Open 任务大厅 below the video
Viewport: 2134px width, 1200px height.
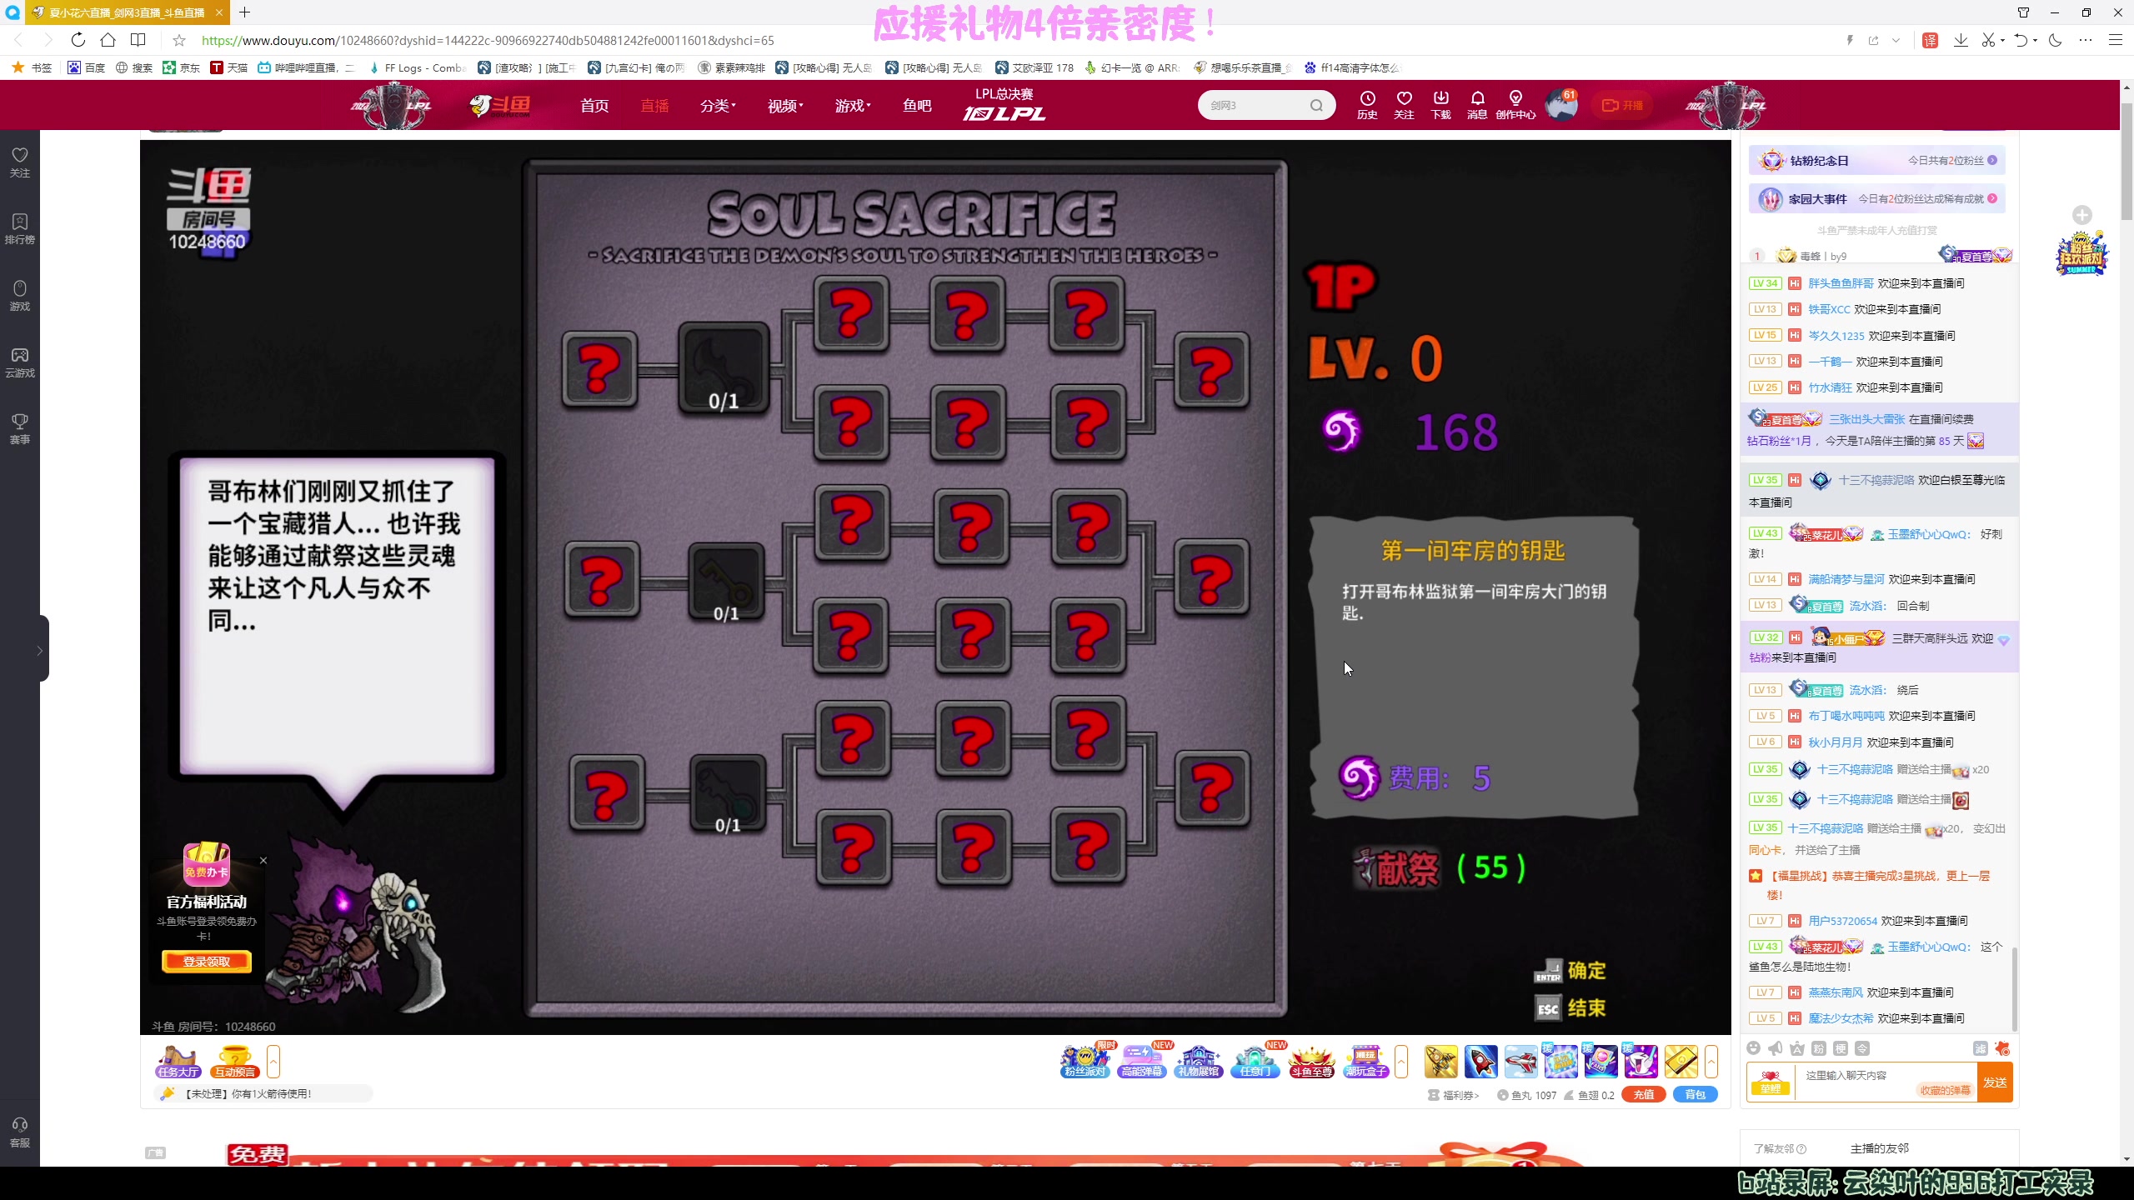[x=178, y=1062]
